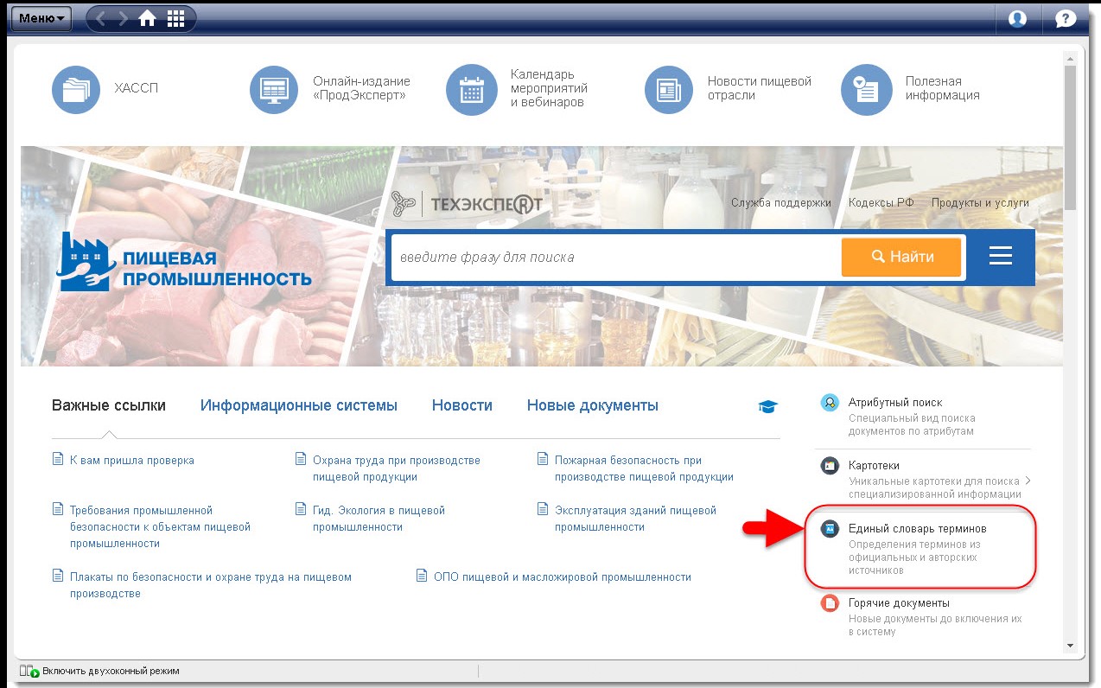Click the dual-window mode icon in status bar
Viewport: 1101px width, 688px height.
(x=29, y=671)
